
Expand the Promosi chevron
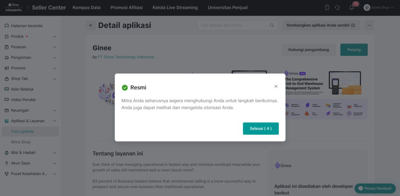pos(54,68)
